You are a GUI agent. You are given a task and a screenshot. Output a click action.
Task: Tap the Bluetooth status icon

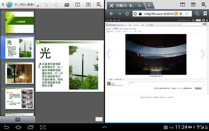pos(194,127)
